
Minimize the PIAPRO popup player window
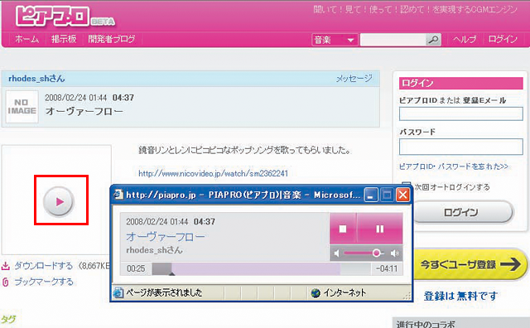point(371,195)
